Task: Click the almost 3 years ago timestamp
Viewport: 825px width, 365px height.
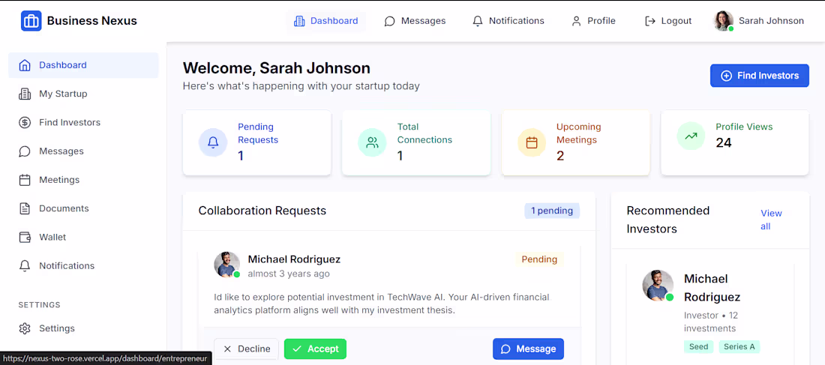Action: click(289, 274)
